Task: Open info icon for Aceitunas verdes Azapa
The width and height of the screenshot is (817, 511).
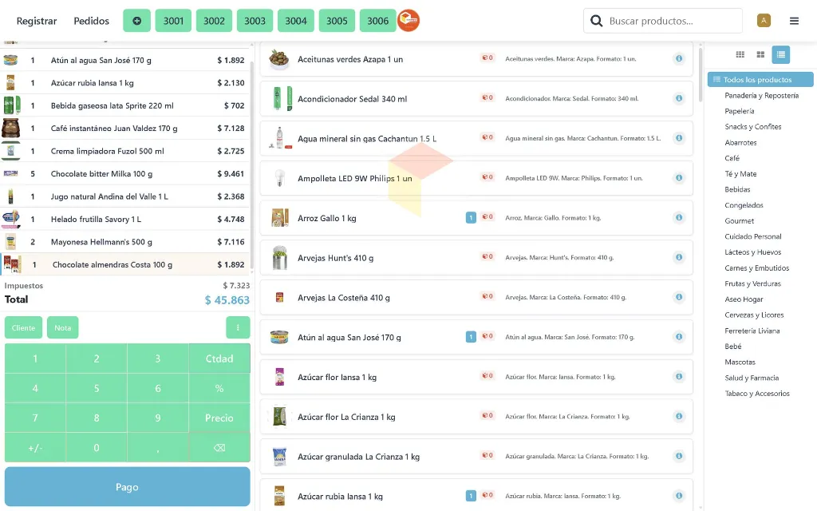Action: [679, 58]
